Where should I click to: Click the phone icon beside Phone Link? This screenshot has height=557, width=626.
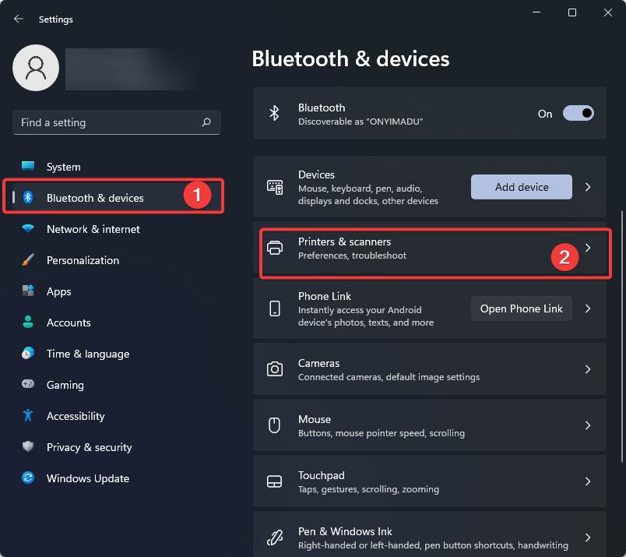click(x=275, y=308)
